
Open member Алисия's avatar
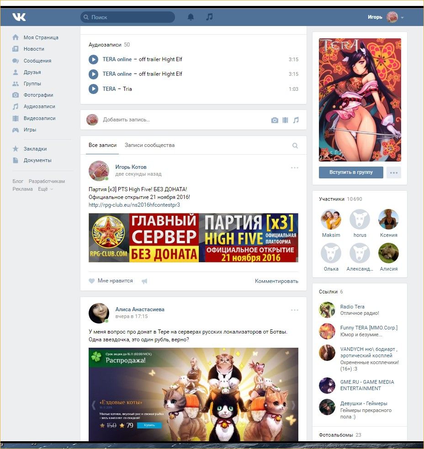coord(388,253)
